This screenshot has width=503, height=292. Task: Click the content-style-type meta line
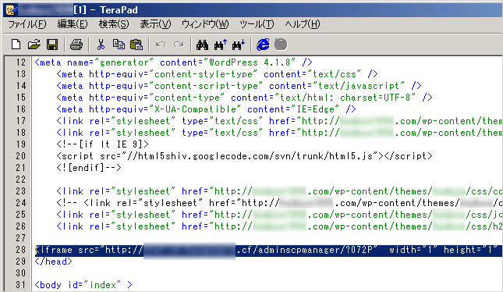217,74
